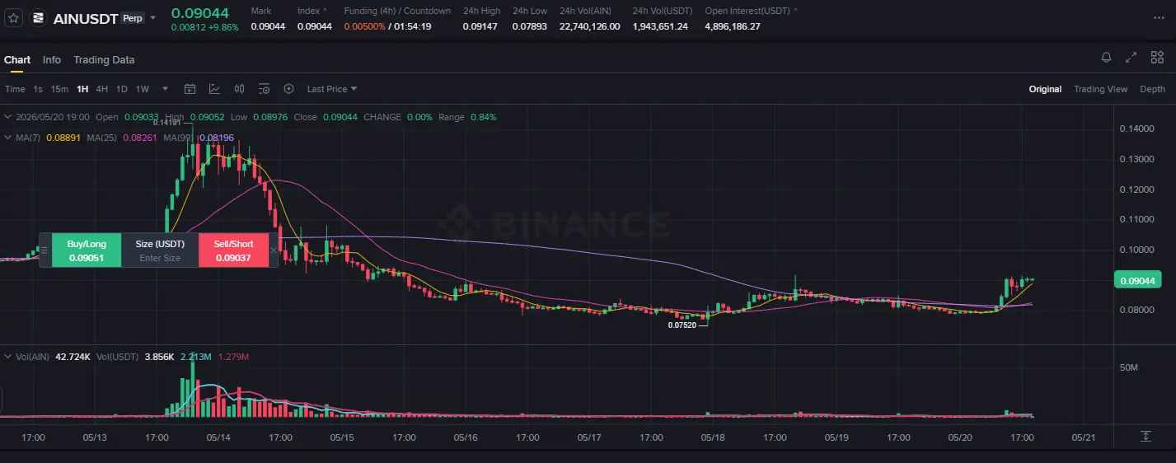Click the Size (USDT) Enter Size field

pyautogui.click(x=160, y=250)
